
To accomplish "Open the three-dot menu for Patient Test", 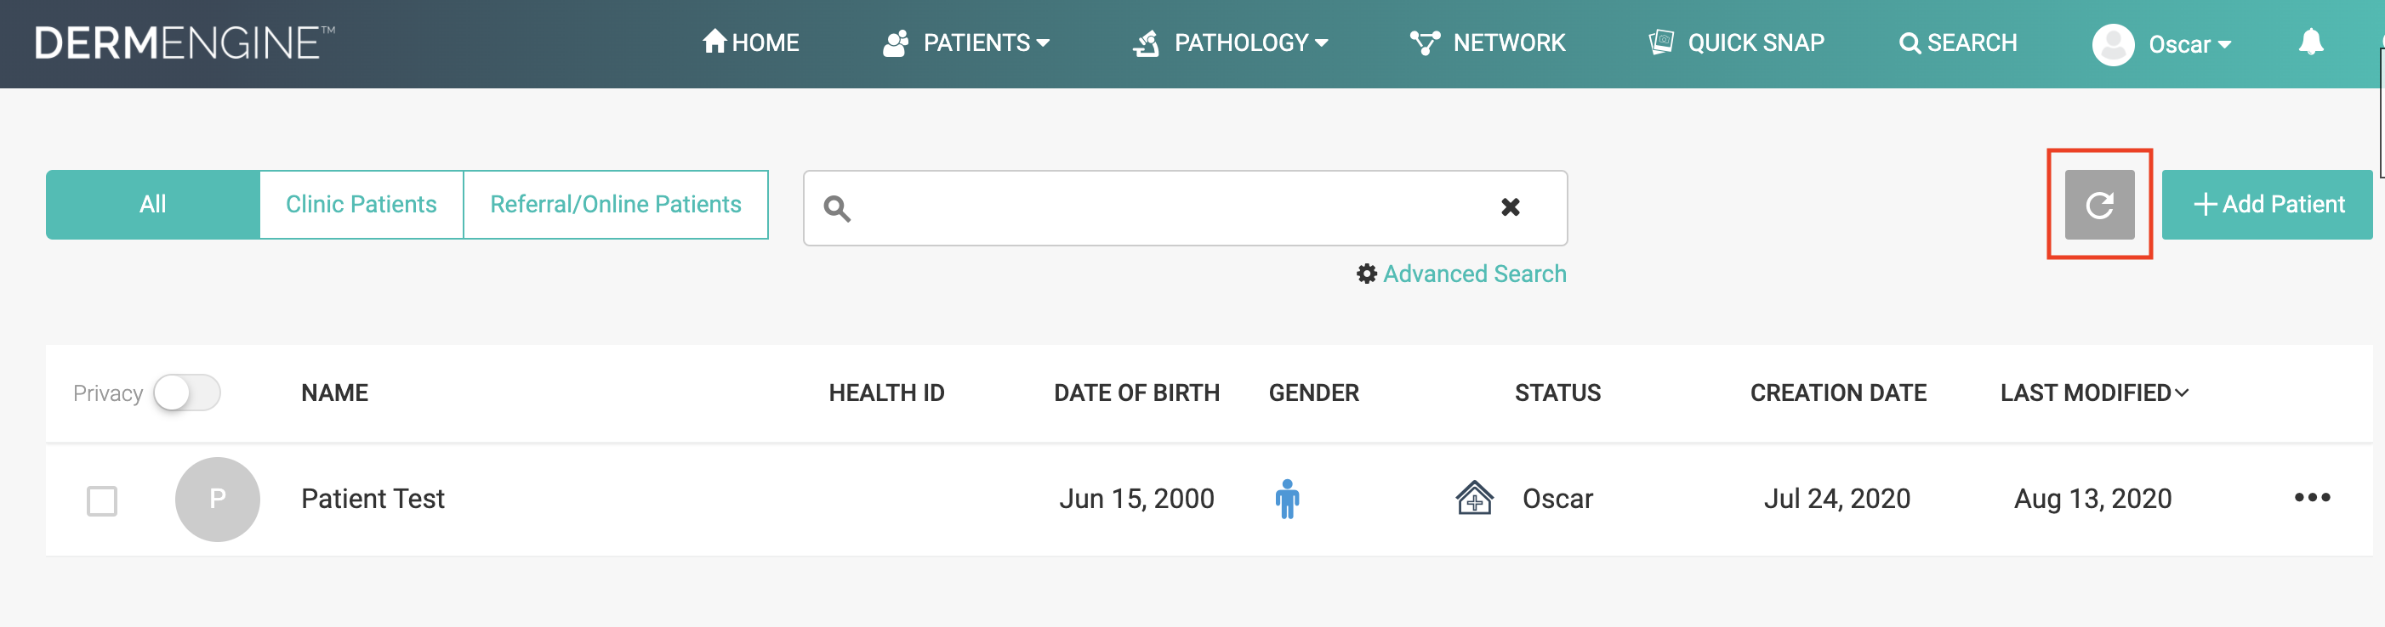I will point(2311,498).
